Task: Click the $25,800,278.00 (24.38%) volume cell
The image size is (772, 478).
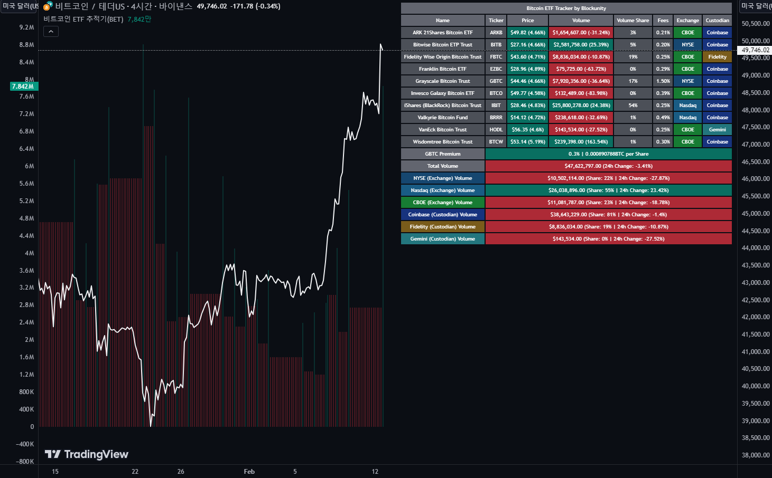Action: [x=581, y=106]
